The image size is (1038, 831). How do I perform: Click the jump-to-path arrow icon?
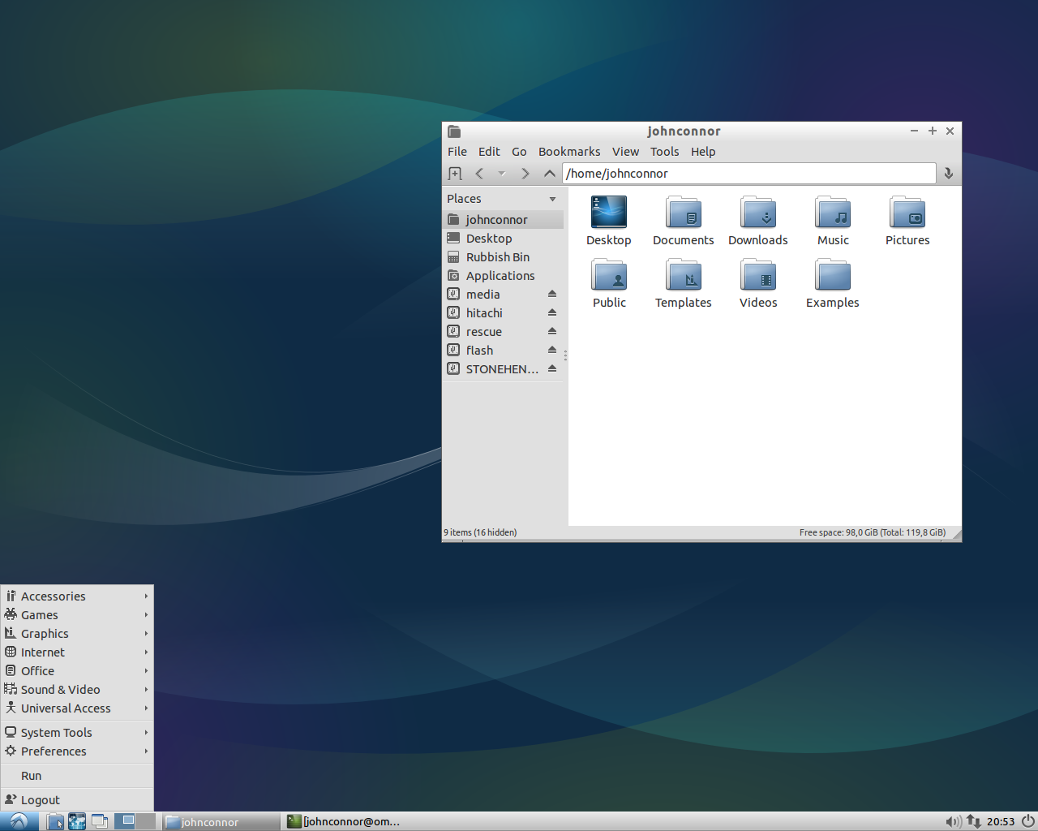click(948, 174)
